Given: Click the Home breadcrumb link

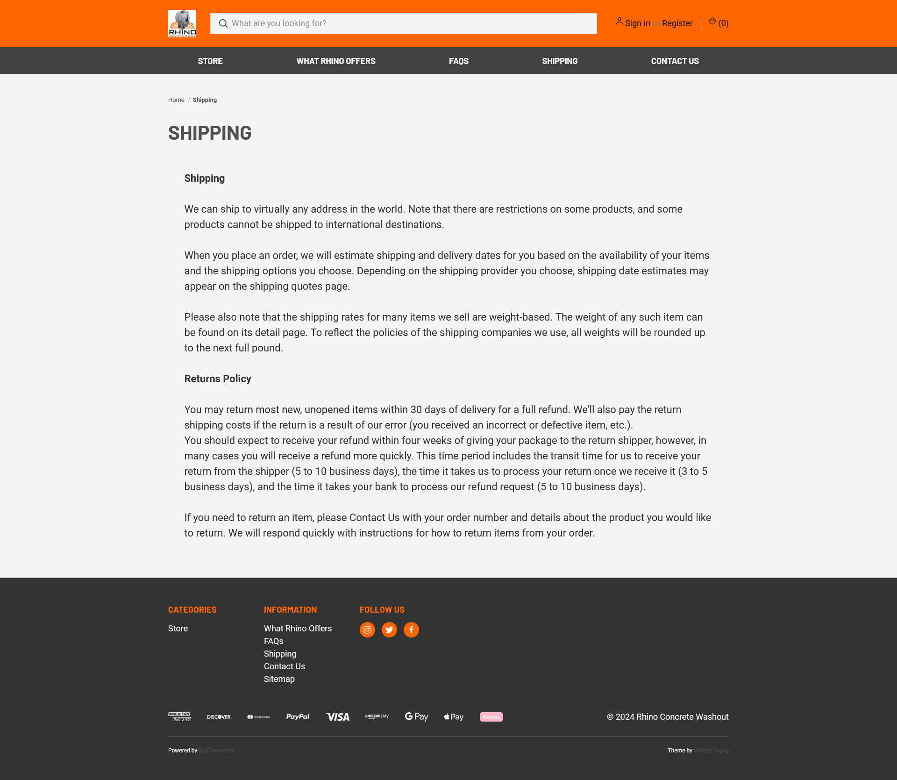Looking at the screenshot, I should click(176, 99).
